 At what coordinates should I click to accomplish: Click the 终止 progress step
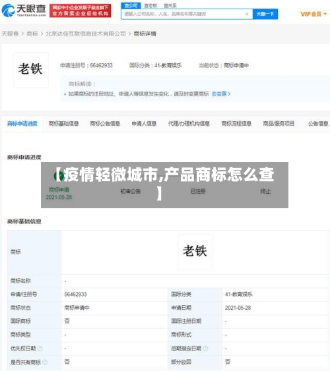265,191
